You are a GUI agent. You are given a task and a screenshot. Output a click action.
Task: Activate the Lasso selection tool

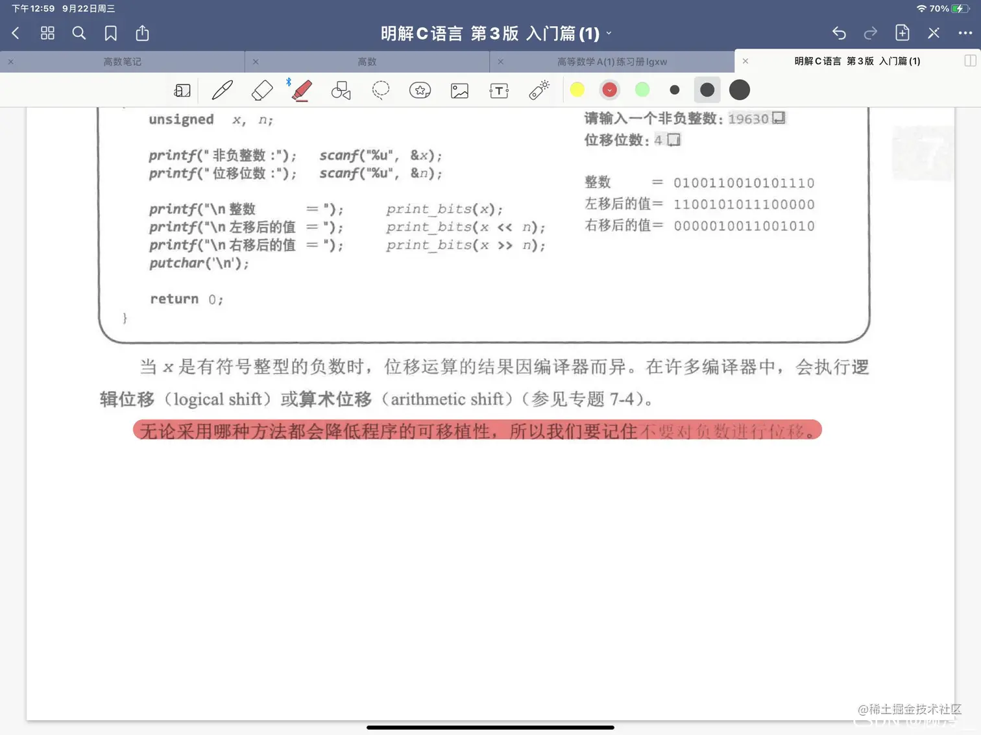click(380, 90)
